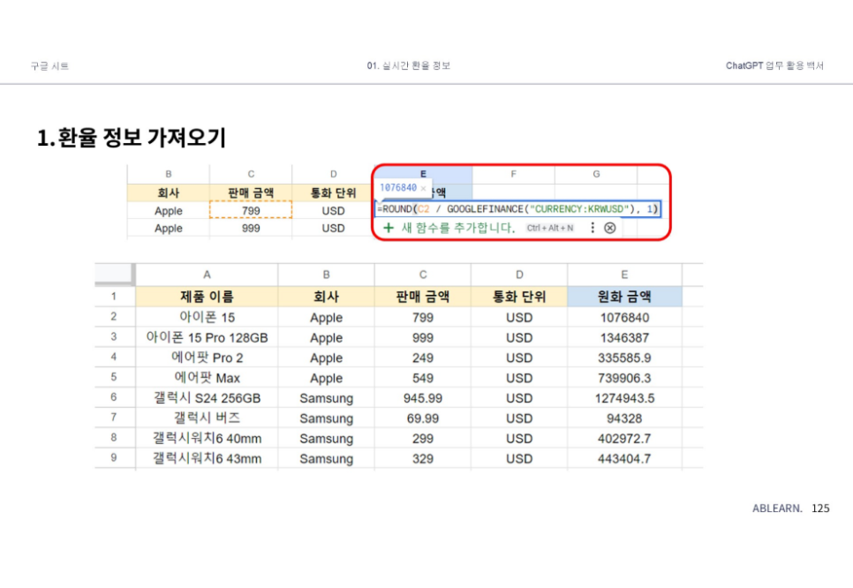Click the 1274943.5 value cell
The width and height of the screenshot is (853, 588).
coord(624,397)
